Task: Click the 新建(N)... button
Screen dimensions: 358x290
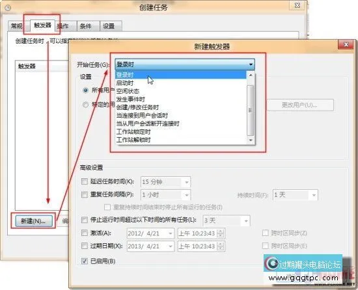Action: pyautogui.click(x=34, y=221)
